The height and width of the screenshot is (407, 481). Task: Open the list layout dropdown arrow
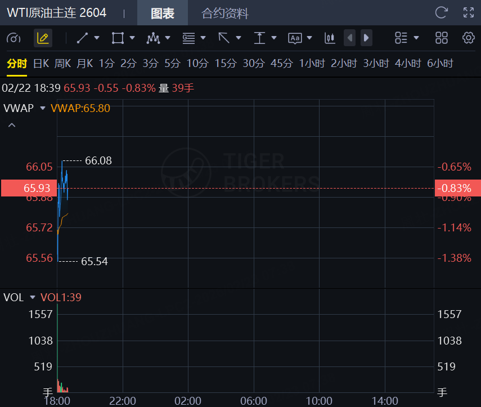[416, 38]
